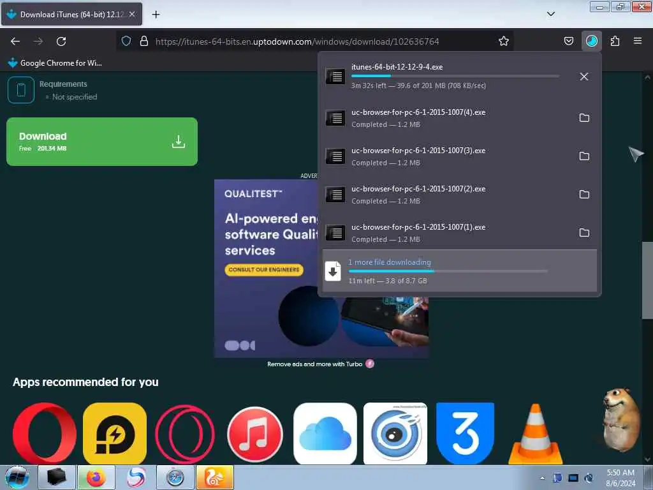Image resolution: width=653 pixels, height=490 pixels.
Task: Cancel the itunes-64-bit-12-12-9-4.exe download
Action: tap(584, 77)
